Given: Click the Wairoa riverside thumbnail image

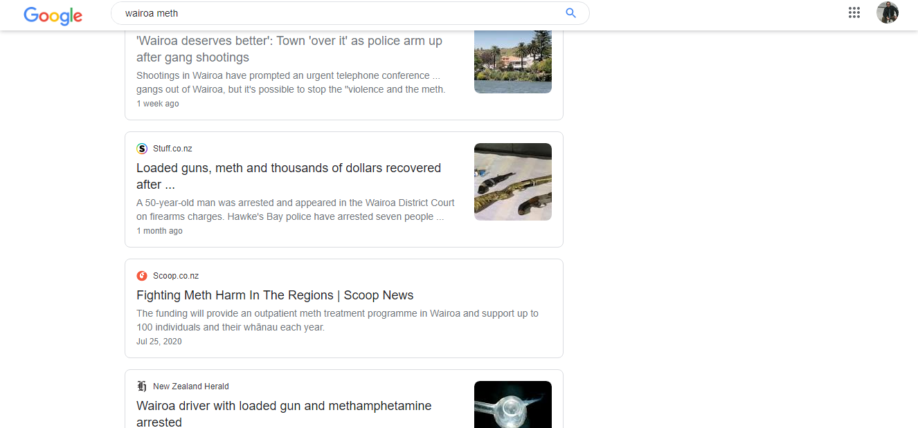Looking at the screenshot, I should tap(512, 62).
